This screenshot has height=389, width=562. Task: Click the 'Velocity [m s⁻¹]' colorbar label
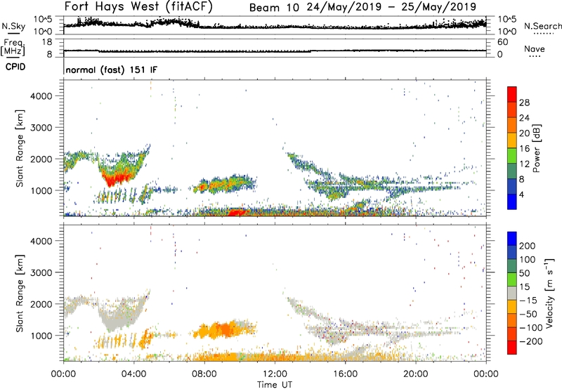pos(549,293)
